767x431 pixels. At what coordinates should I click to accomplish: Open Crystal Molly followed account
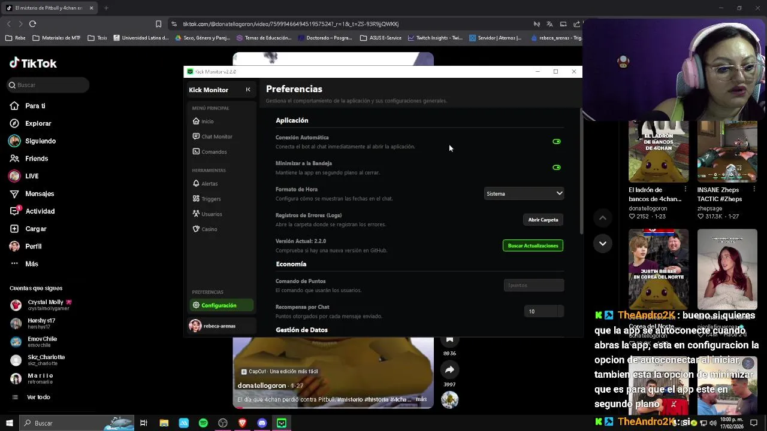pos(41,305)
